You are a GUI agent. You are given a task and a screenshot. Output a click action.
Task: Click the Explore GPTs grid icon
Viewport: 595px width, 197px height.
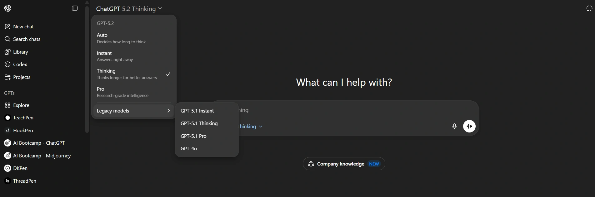(7, 105)
